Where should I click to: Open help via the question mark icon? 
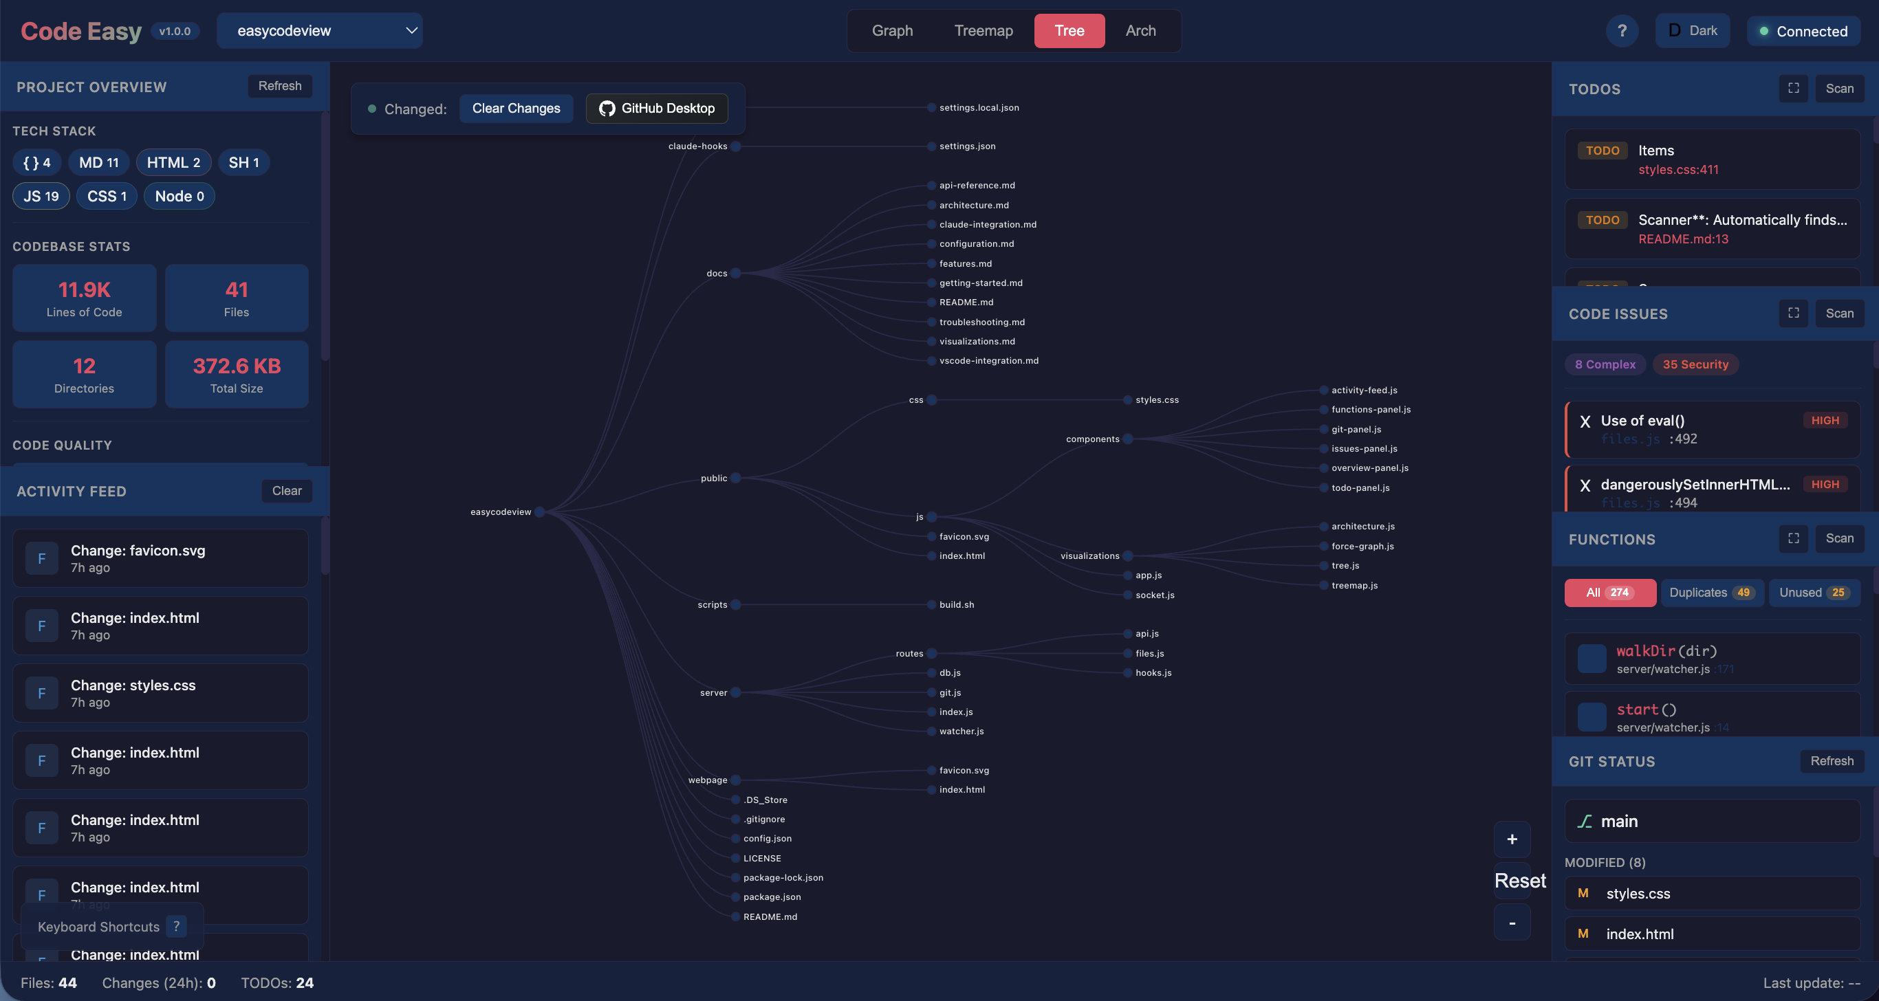click(x=1622, y=31)
